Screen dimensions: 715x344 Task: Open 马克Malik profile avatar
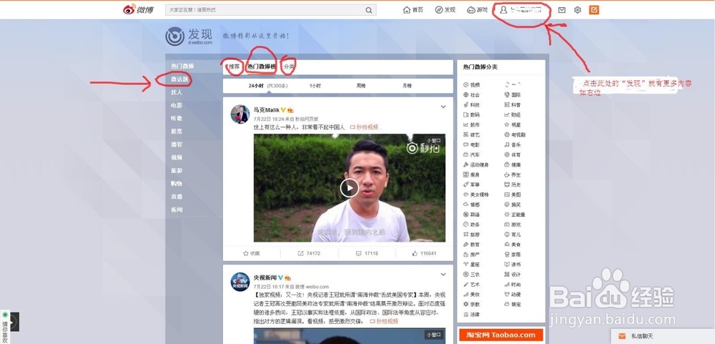tap(240, 114)
